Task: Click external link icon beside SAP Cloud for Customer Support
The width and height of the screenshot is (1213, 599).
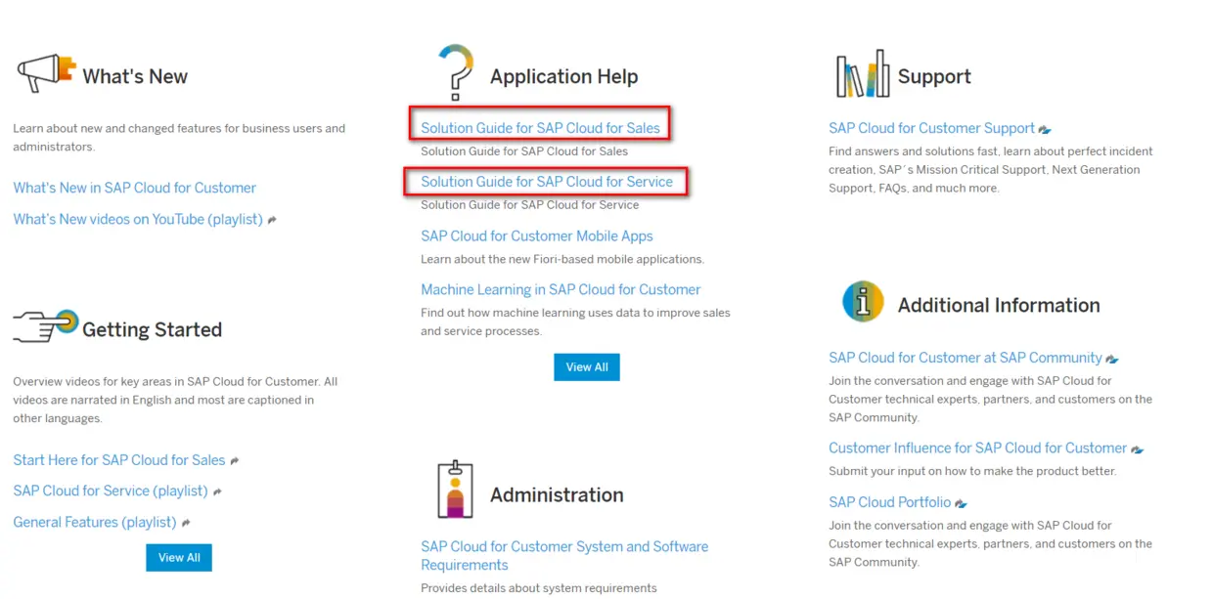Action: [1045, 129]
